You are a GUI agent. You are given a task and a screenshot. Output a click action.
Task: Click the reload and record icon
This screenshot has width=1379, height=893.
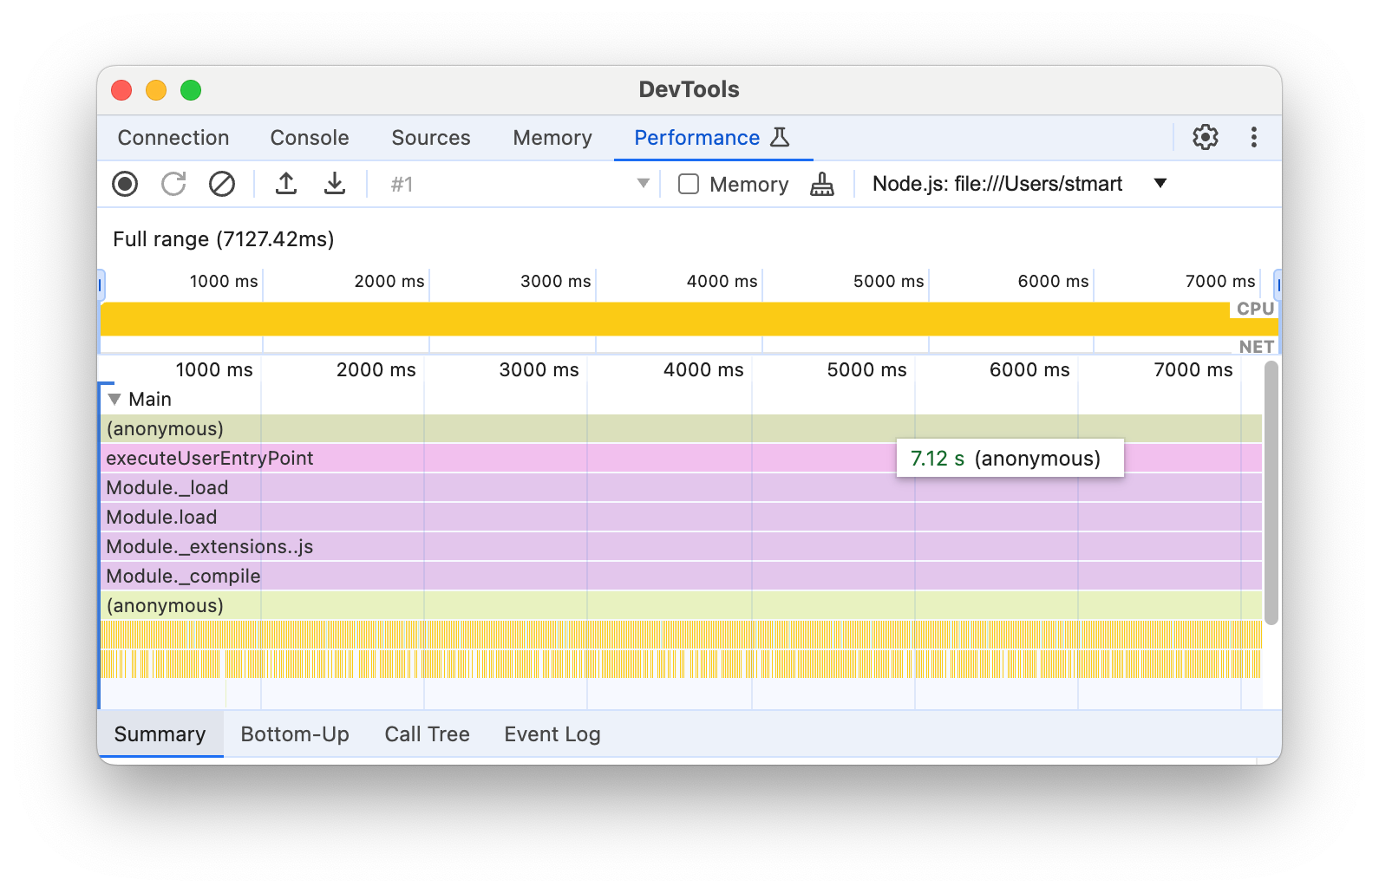[x=173, y=184]
